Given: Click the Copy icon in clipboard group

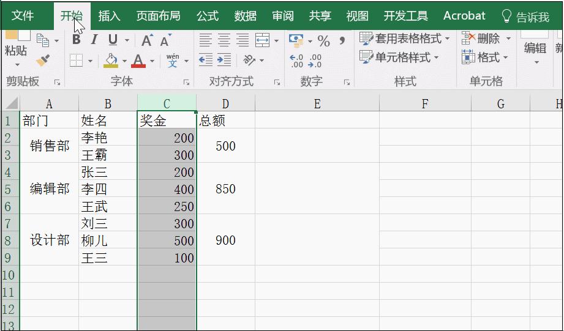Looking at the screenshot, I should 43,40.
